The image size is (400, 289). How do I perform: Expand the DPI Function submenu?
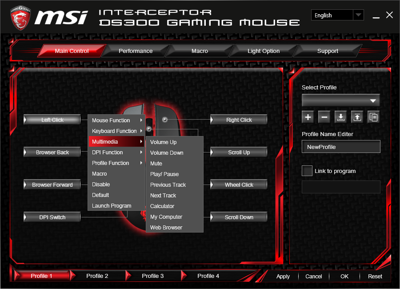pyautogui.click(x=116, y=153)
